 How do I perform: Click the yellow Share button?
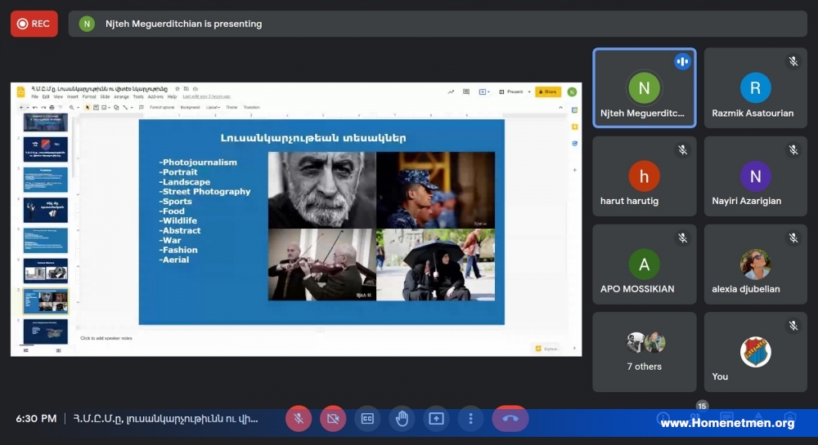548,91
